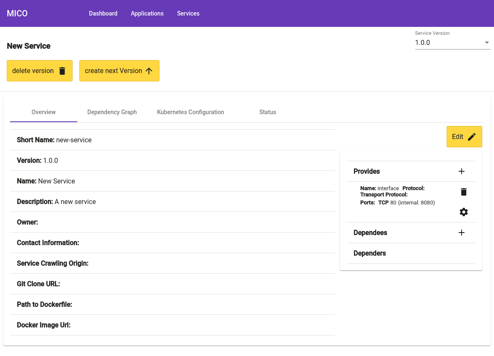This screenshot has height=356, width=494.
Task: Navigate to the Applications page
Action: click(x=147, y=13)
